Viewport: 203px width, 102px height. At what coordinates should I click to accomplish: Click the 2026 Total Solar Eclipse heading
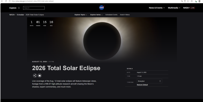coord(66,68)
